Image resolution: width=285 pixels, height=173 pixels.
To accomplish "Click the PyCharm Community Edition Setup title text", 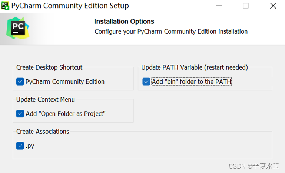I will [70, 6].
